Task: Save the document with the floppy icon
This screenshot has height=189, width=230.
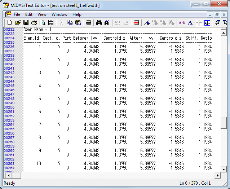Action: 26,23
